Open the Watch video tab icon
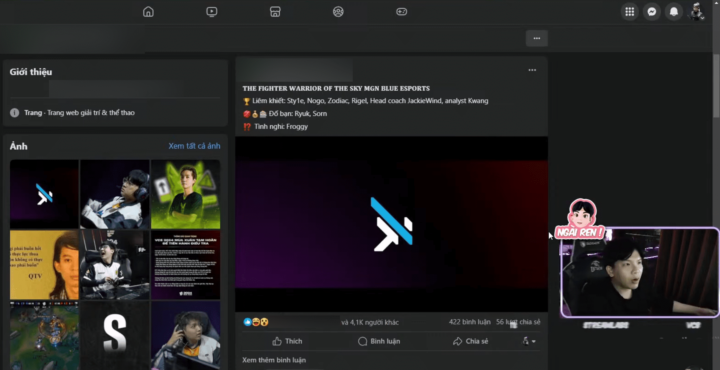This screenshot has height=370, width=720. click(x=212, y=12)
